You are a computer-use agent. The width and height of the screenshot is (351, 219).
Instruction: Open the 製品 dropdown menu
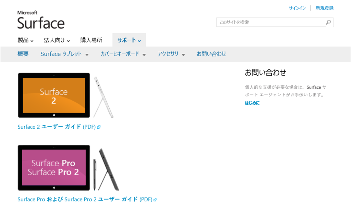25,40
